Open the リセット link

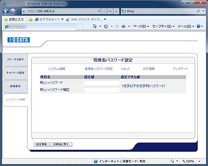126,69
